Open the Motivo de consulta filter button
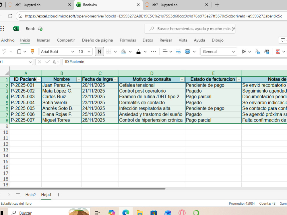The height and width of the screenshot is (215, 287). [182, 79]
